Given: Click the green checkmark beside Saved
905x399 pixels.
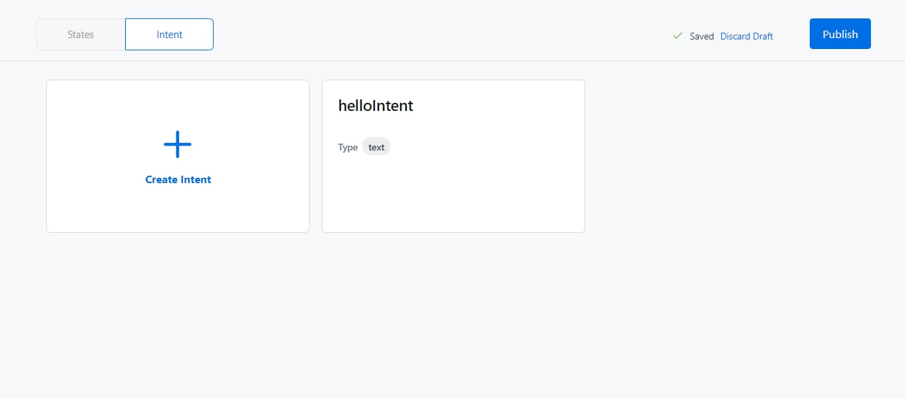Looking at the screenshot, I should click(677, 35).
